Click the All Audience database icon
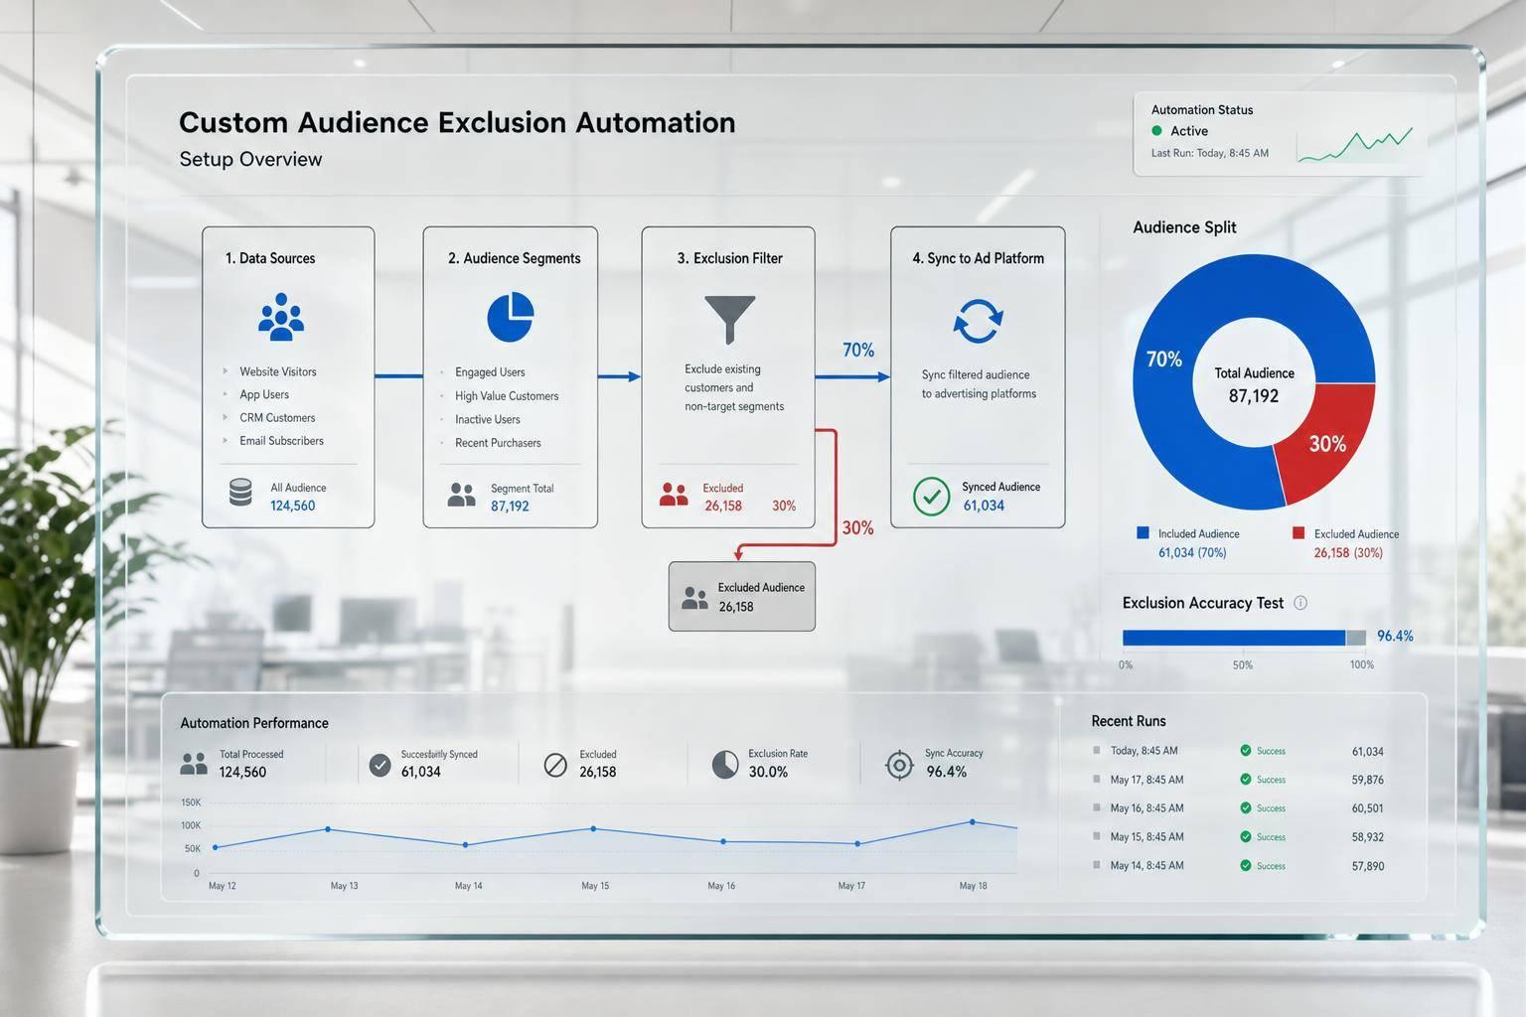Screen dimensions: 1526x1017 (240, 493)
